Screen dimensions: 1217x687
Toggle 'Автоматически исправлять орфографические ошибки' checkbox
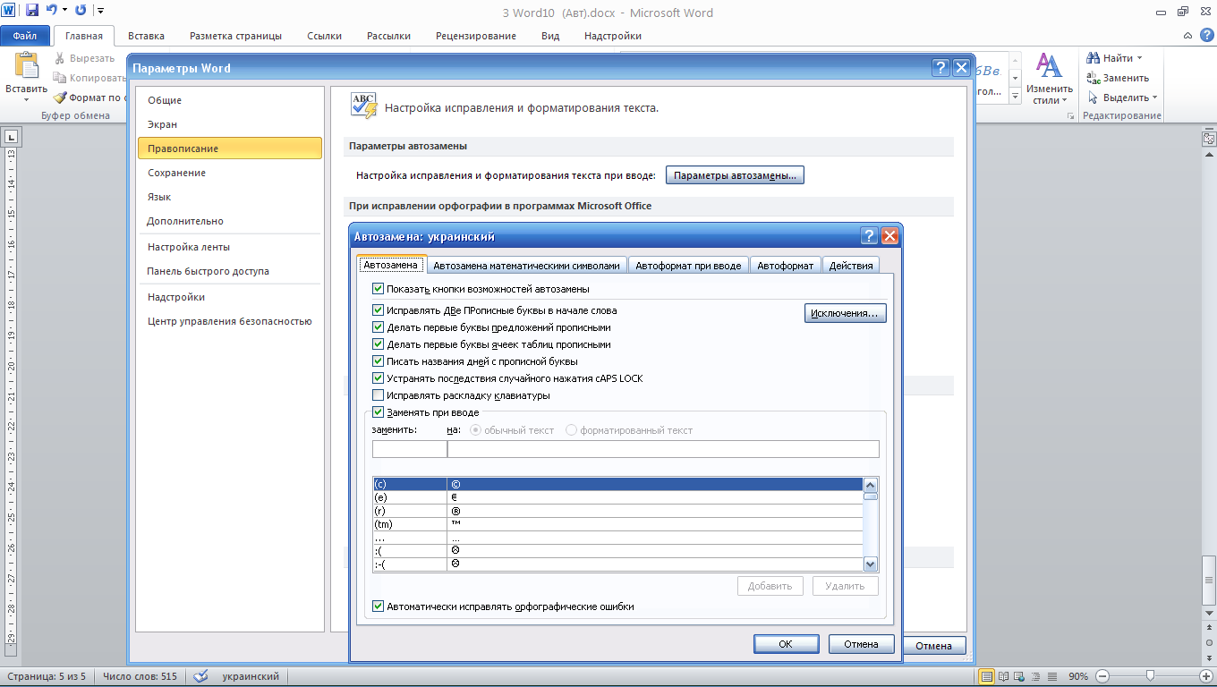pyautogui.click(x=378, y=606)
